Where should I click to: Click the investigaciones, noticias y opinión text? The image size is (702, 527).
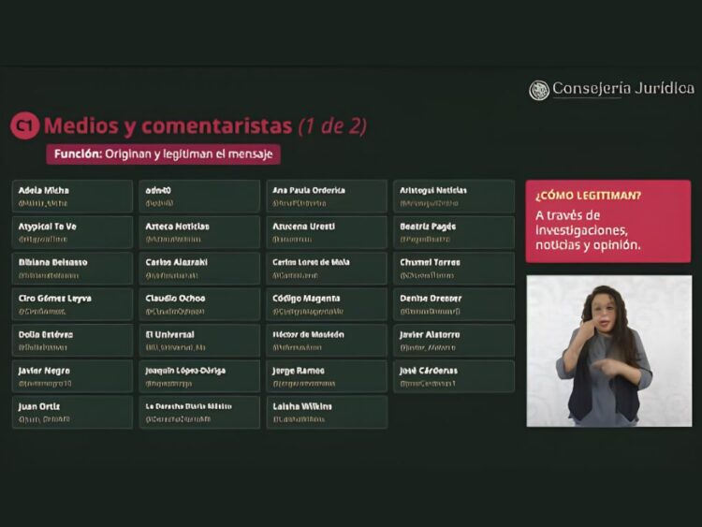tap(589, 238)
